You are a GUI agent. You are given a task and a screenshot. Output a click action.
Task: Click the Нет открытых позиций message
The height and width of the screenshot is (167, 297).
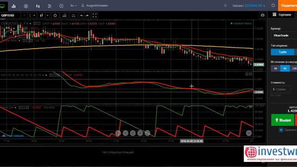118,152
